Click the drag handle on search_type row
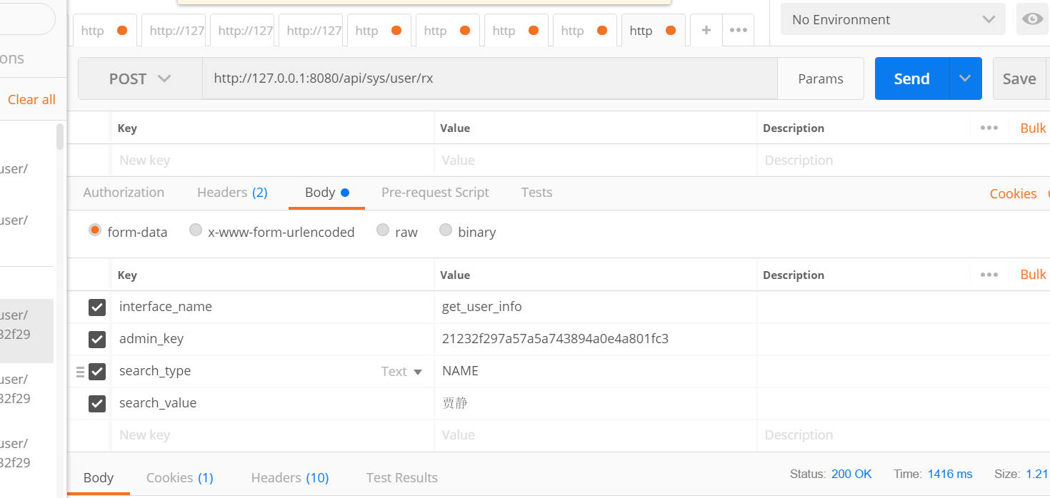This screenshot has width=1050, height=498. click(81, 371)
